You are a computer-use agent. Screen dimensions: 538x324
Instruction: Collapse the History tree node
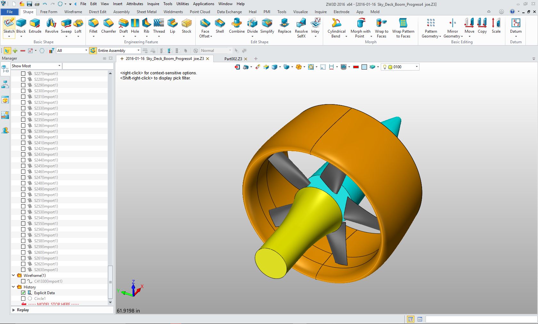point(13,287)
